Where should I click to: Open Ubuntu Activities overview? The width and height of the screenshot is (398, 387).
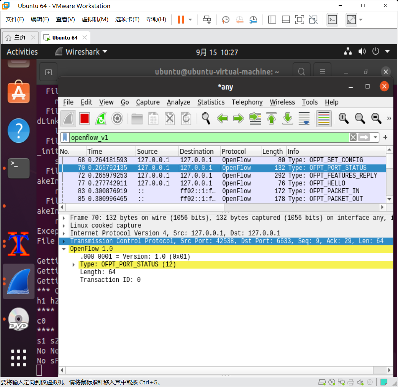point(22,52)
